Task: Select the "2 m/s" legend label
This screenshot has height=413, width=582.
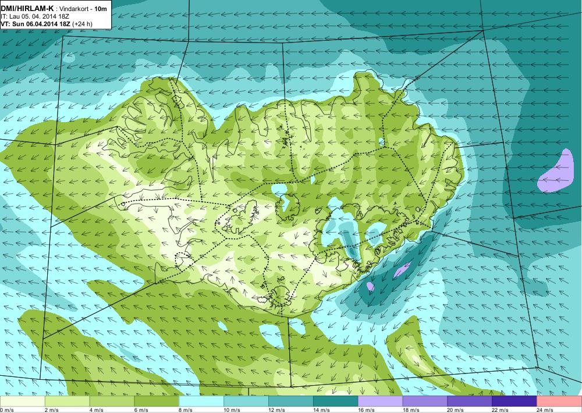Action: click(x=52, y=410)
